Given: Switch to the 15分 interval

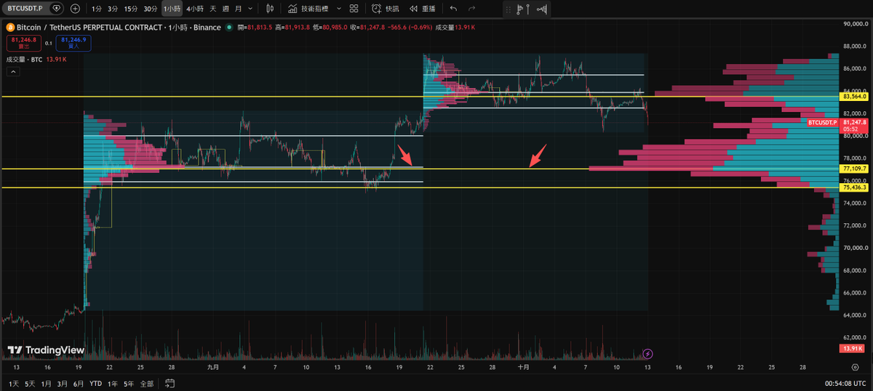Looking at the screenshot, I should click(130, 9).
